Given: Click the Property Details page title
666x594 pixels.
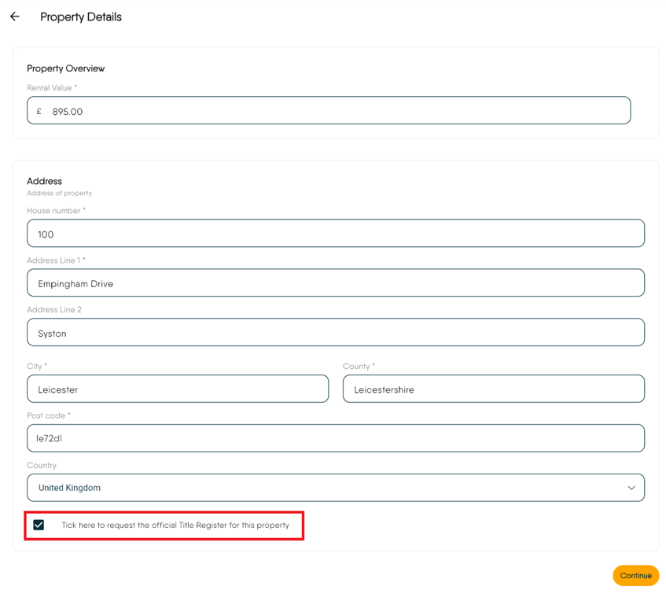Looking at the screenshot, I should tap(81, 17).
